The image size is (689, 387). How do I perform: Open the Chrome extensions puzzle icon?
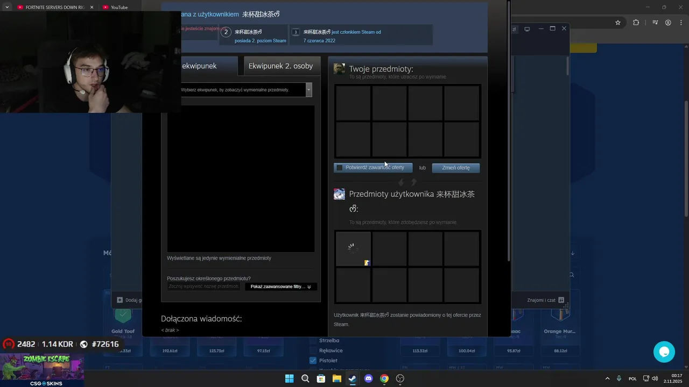click(x=636, y=23)
